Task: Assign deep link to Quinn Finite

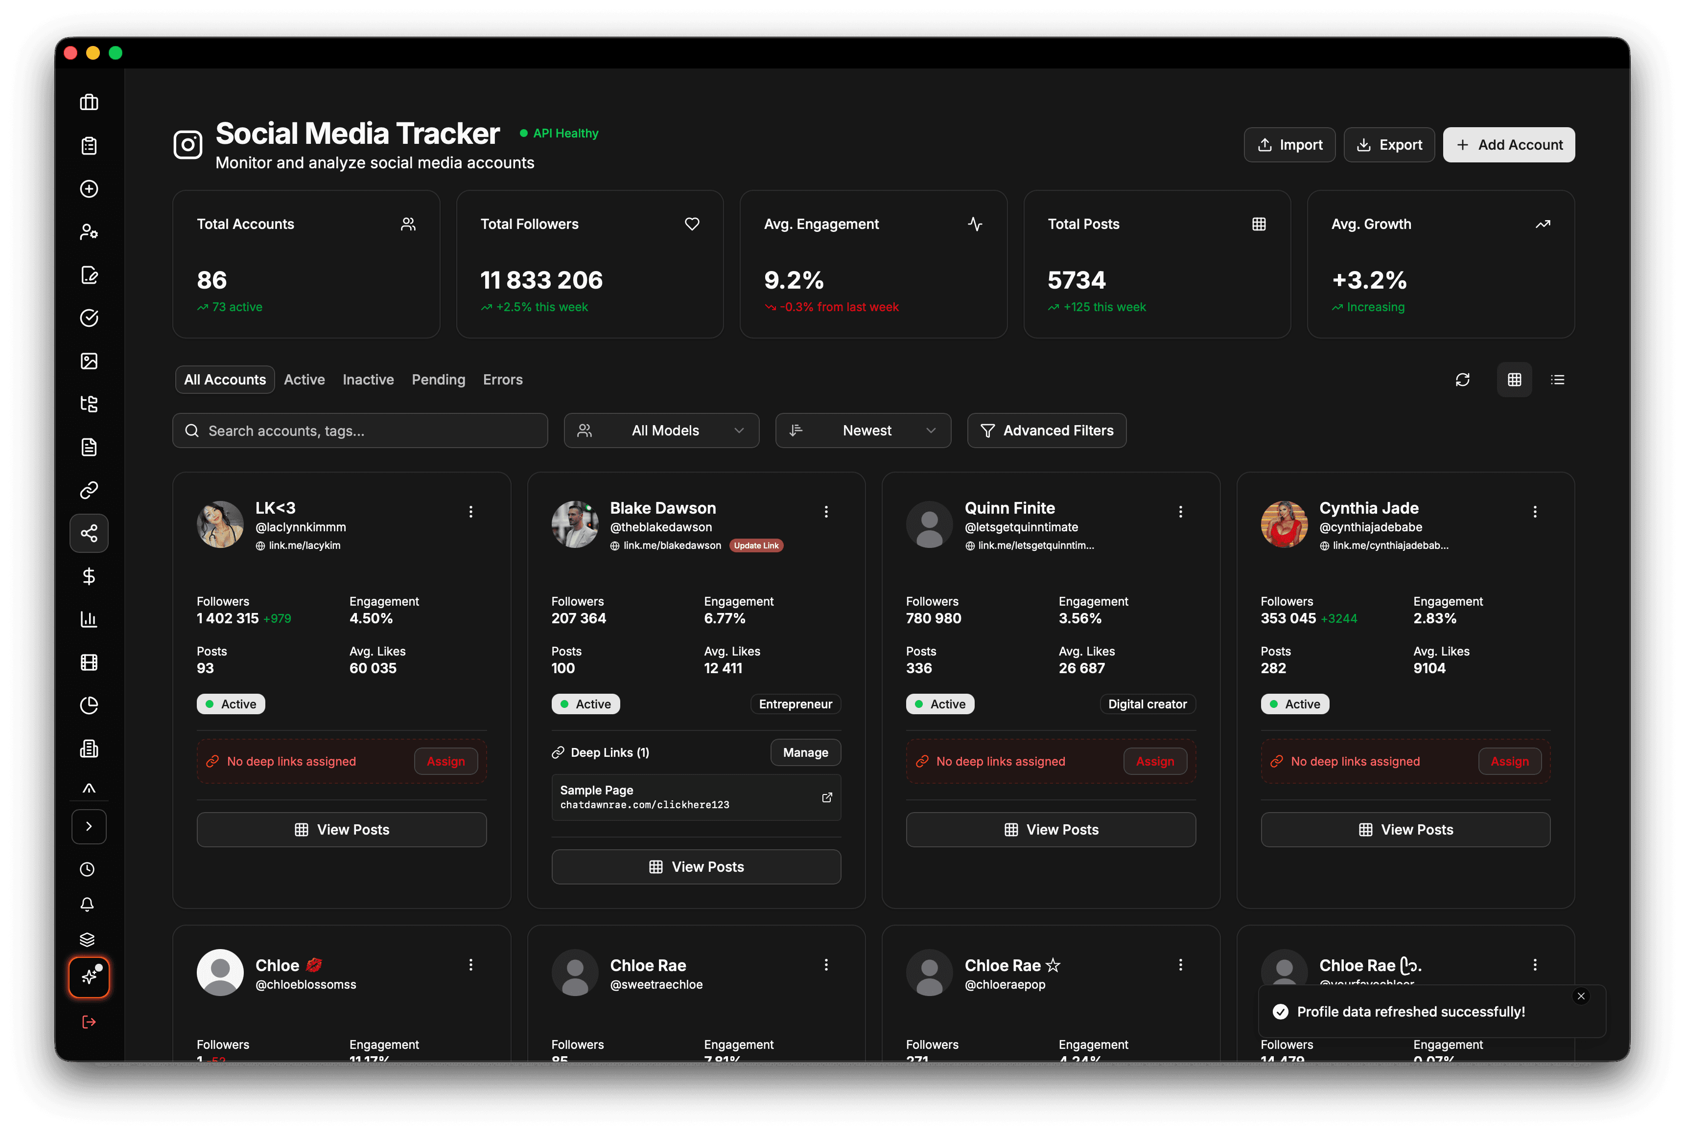Action: 1155,761
